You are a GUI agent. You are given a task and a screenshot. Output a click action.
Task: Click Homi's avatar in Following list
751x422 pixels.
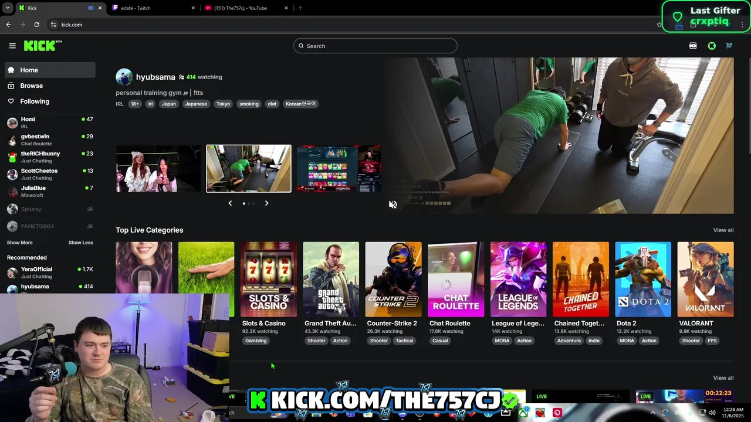pos(12,122)
